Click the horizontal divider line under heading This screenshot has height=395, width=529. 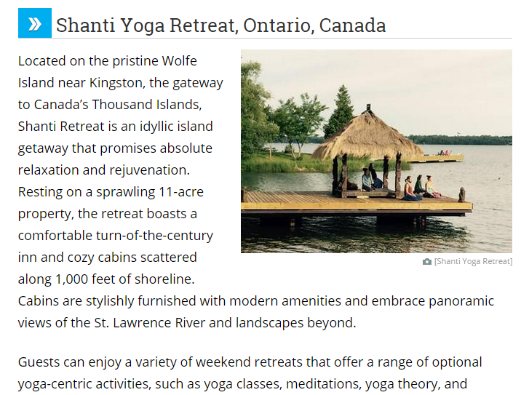[x=282, y=38]
